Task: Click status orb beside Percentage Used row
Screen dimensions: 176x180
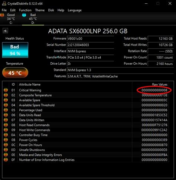Action: pyautogui.click(x=6, y=110)
